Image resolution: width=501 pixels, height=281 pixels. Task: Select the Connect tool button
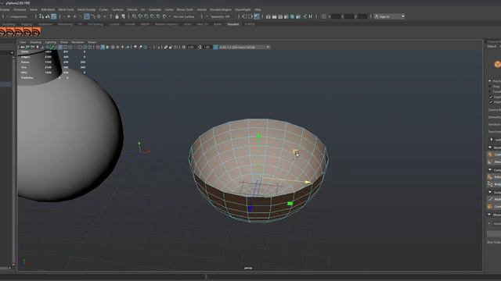tap(494, 206)
